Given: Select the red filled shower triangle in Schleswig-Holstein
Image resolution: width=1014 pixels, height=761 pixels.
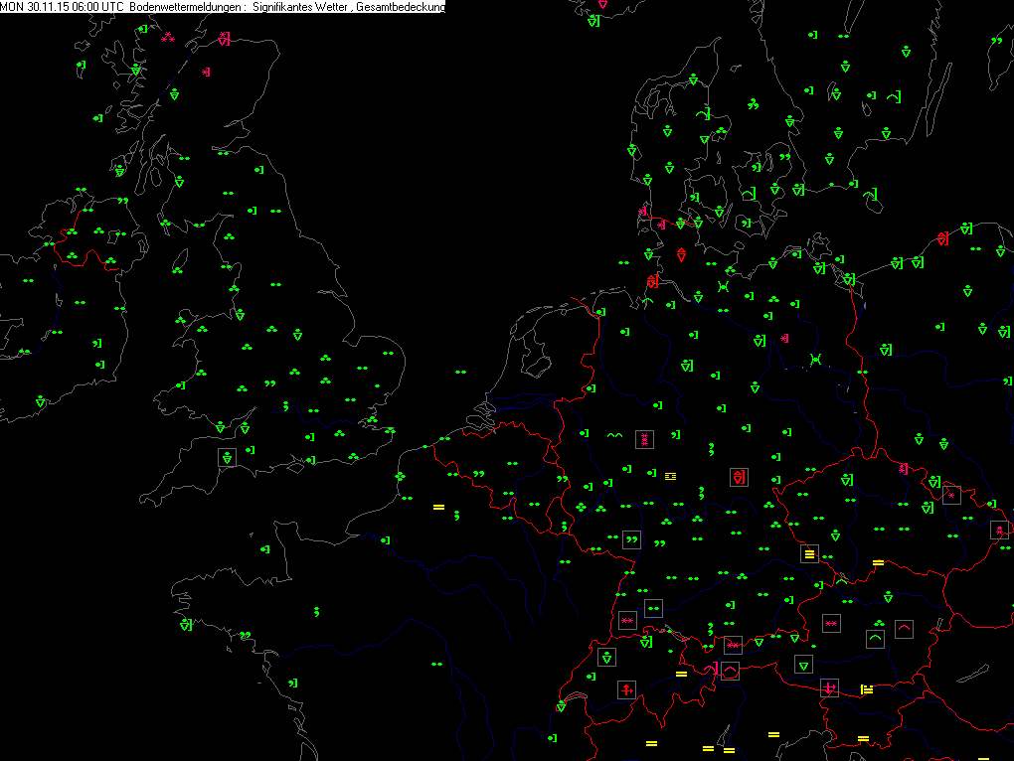Looking at the screenshot, I should pyautogui.click(x=681, y=253).
